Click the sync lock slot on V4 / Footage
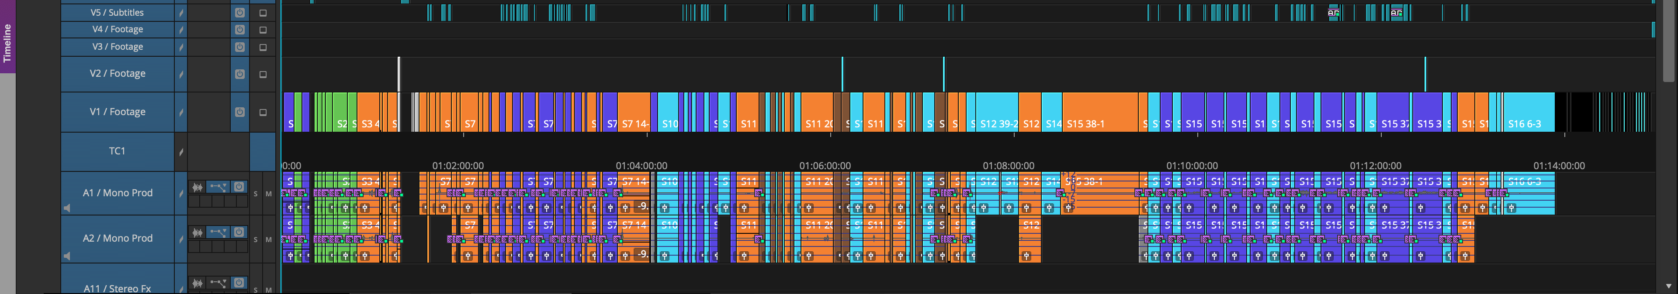The width and height of the screenshot is (1678, 294). pyautogui.click(x=181, y=30)
